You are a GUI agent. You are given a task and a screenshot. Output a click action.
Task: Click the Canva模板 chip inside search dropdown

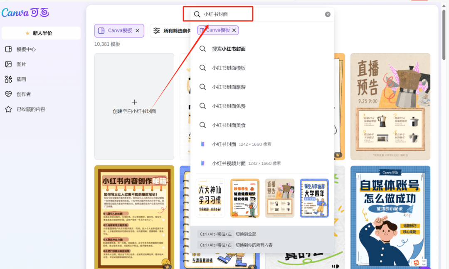pos(218,30)
